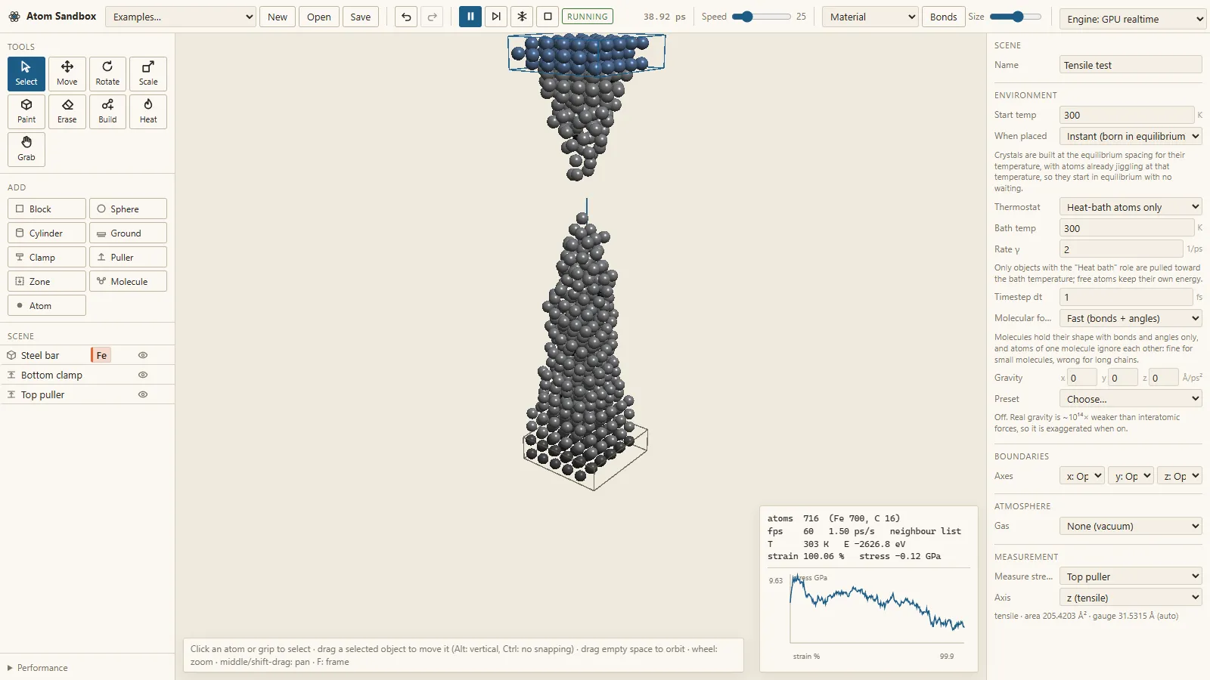This screenshot has width=1210, height=680.
Task: Click the New button
Action: click(278, 17)
